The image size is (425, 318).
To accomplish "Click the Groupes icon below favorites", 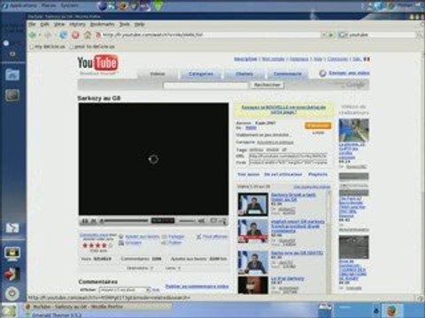I will [x=121, y=243].
